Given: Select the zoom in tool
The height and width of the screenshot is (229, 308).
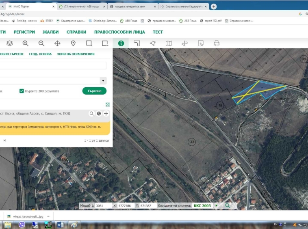Looking at the screenshot, I should (x=26, y=43).
